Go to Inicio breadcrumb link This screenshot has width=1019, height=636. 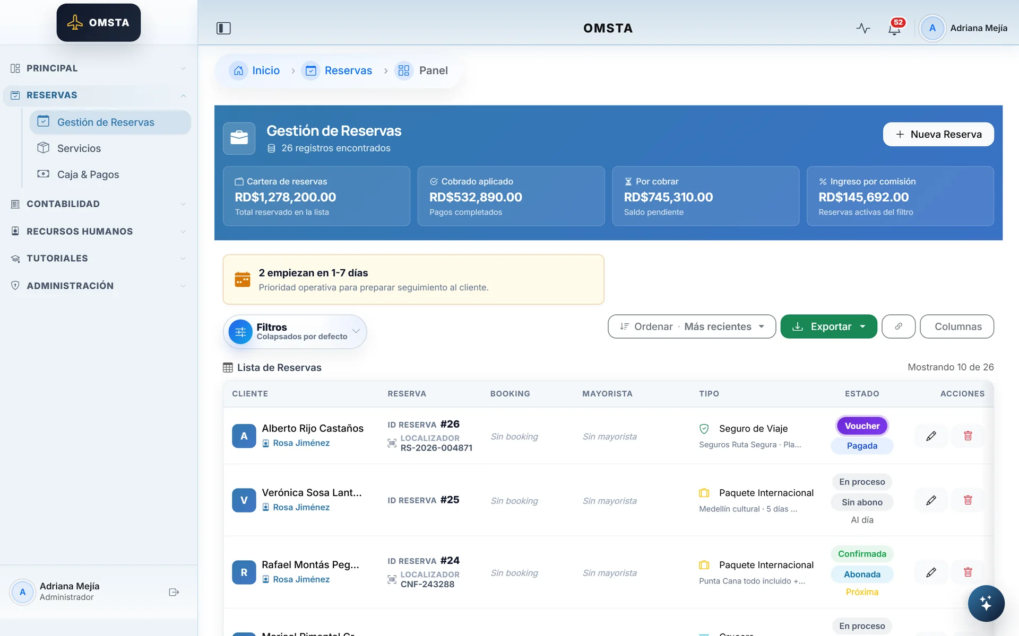pos(266,70)
